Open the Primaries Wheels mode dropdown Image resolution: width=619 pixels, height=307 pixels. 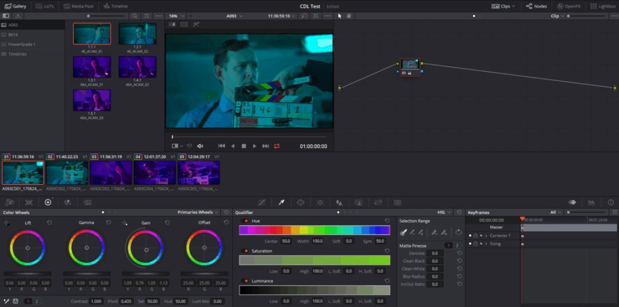tap(198, 212)
